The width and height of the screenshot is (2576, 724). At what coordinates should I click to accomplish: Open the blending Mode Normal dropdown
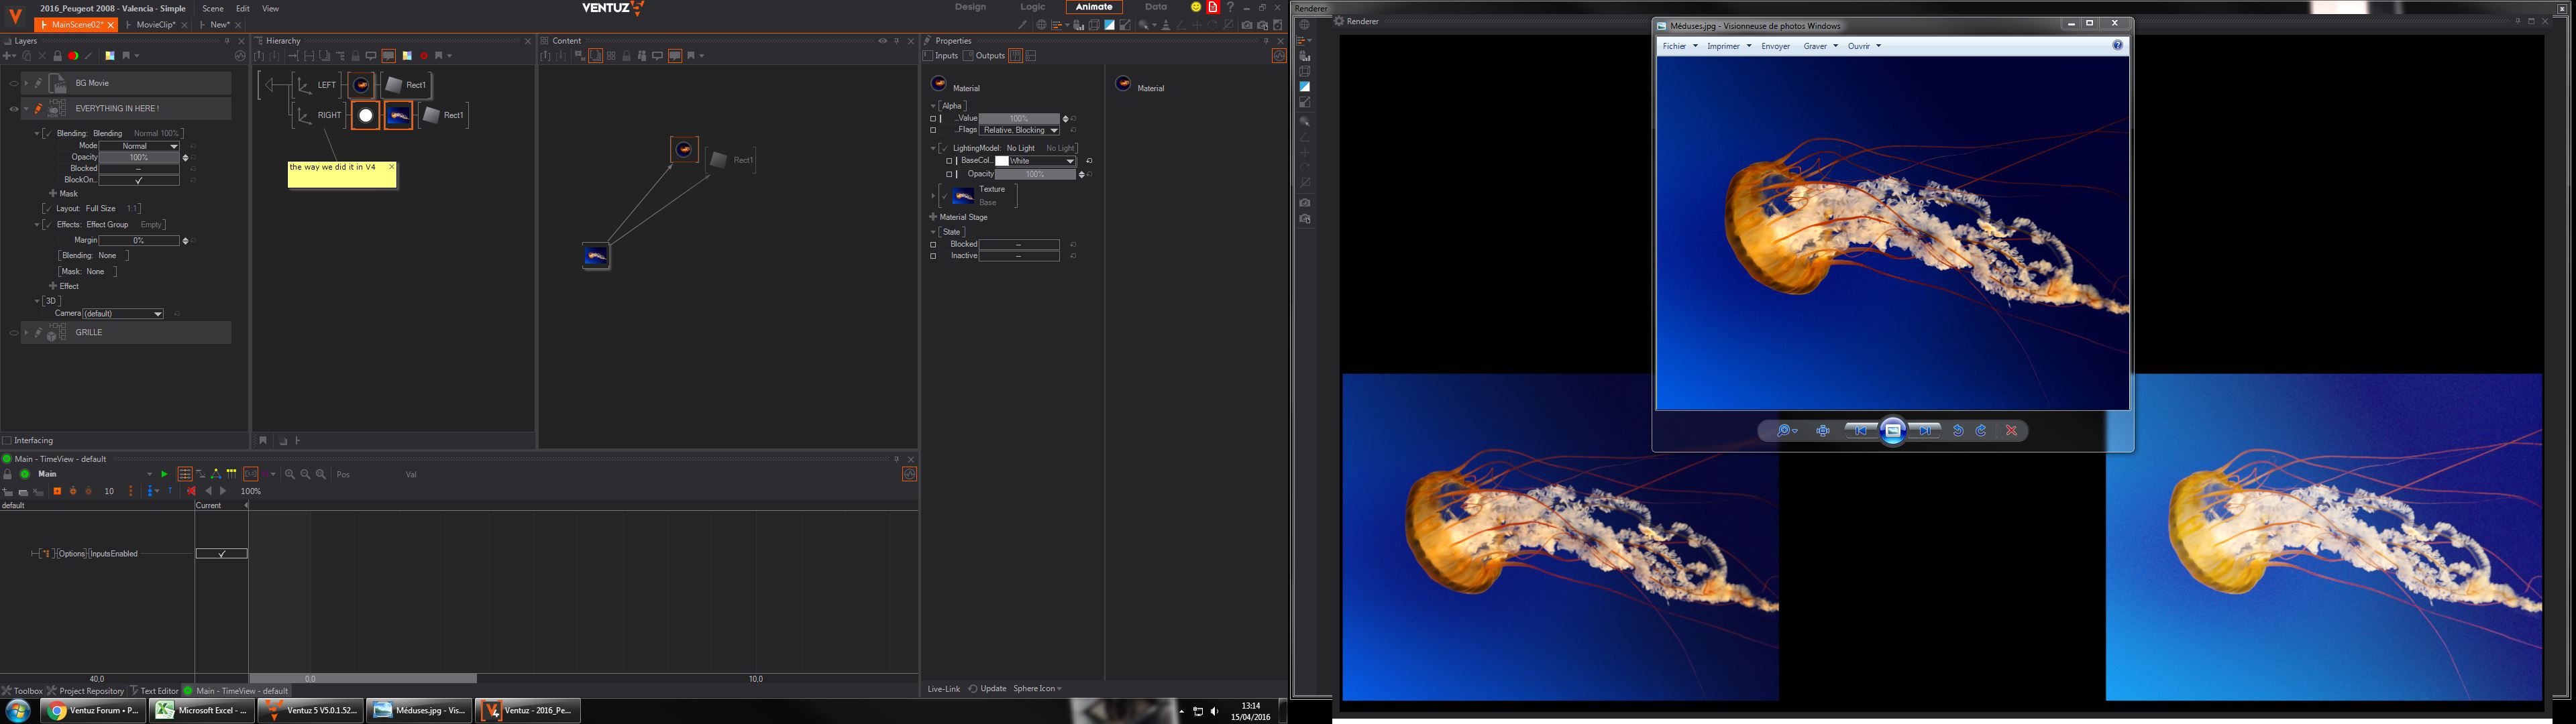(138, 146)
